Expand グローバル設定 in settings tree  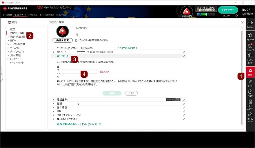(x=8, y=37)
